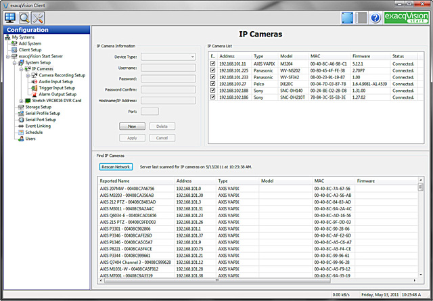Click the Rescan Network button
Screen dimensions: 433x301
pyautogui.click(x=115, y=166)
